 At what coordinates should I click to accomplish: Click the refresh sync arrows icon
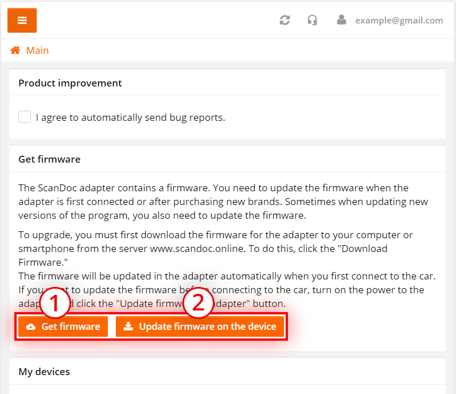[284, 20]
